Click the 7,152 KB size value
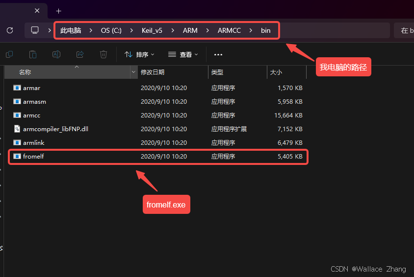The height and width of the screenshot is (277, 414). click(290, 129)
